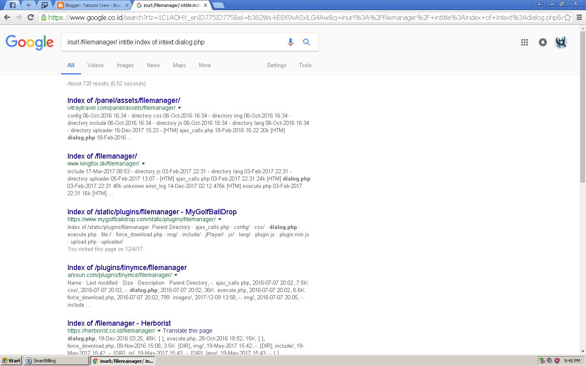Image resolution: width=586 pixels, height=366 pixels.
Task: Click the 9:40 PM taskbar clock
Action: pyautogui.click(x=572, y=361)
